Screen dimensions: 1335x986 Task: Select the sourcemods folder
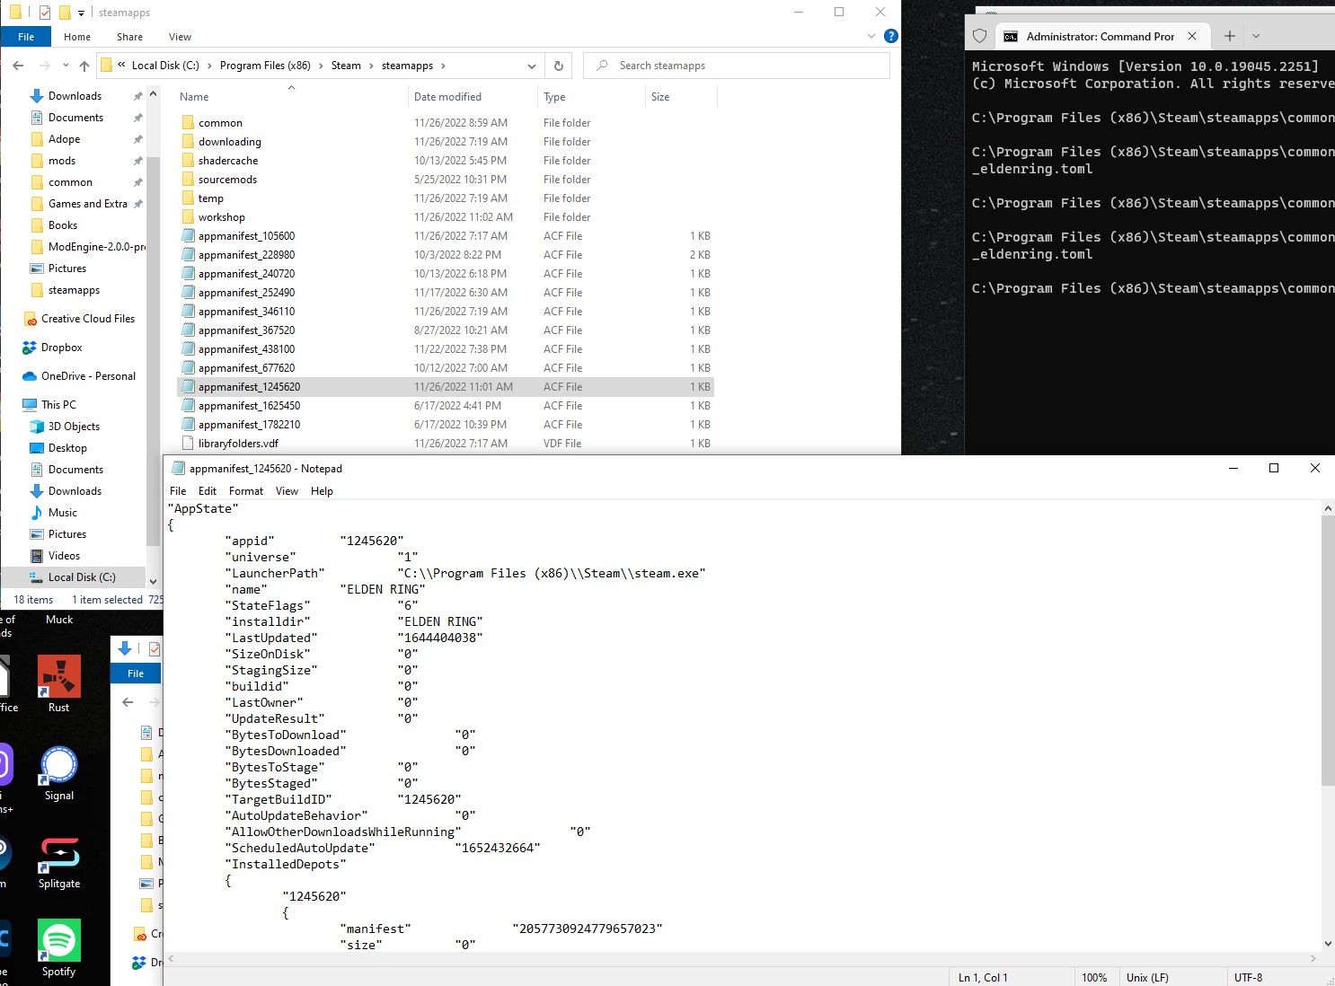pos(227,180)
